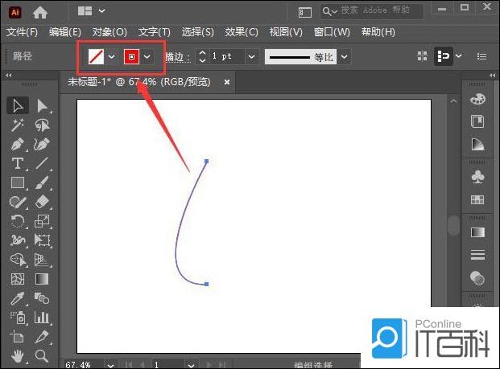The width and height of the screenshot is (500, 369).
Task: Open the Color Guide panel icon
Action: [x=477, y=144]
